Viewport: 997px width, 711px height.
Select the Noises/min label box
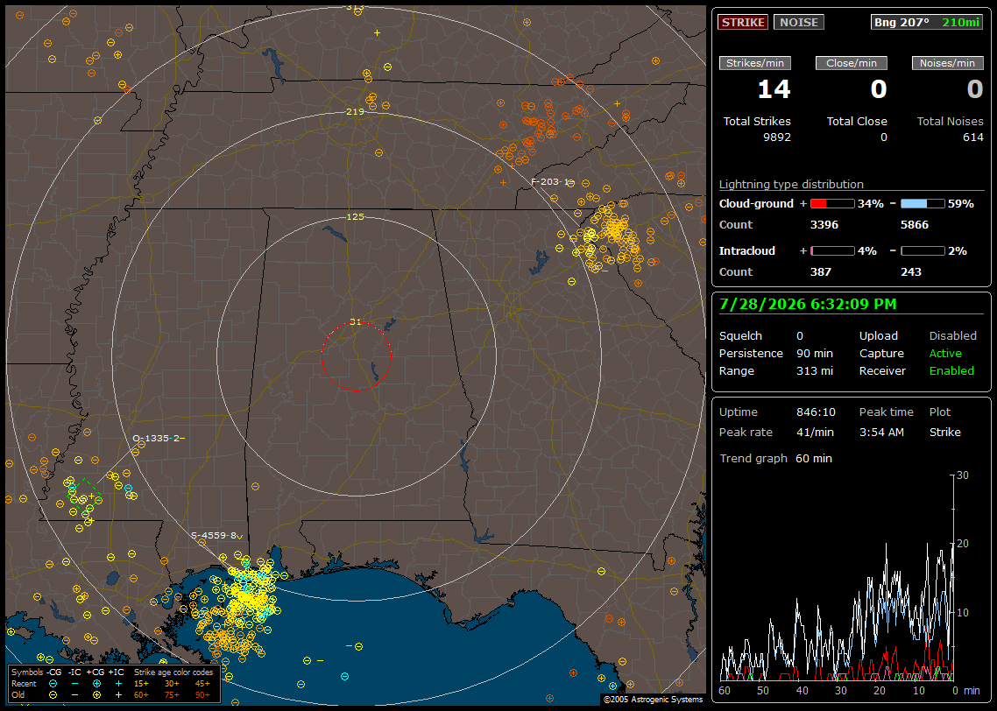point(947,63)
